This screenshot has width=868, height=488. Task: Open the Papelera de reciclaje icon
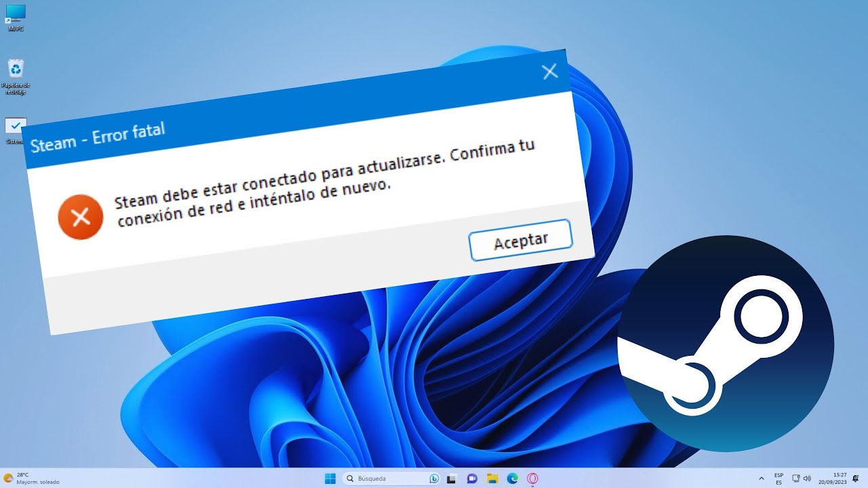point(15,77)
